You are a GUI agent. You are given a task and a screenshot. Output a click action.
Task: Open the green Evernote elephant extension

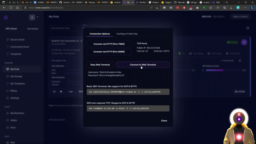pos(204,8)
